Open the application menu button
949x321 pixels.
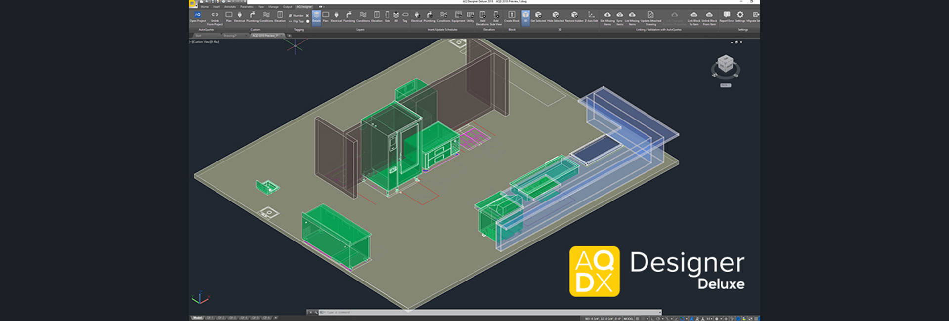[x=192, y=3]
